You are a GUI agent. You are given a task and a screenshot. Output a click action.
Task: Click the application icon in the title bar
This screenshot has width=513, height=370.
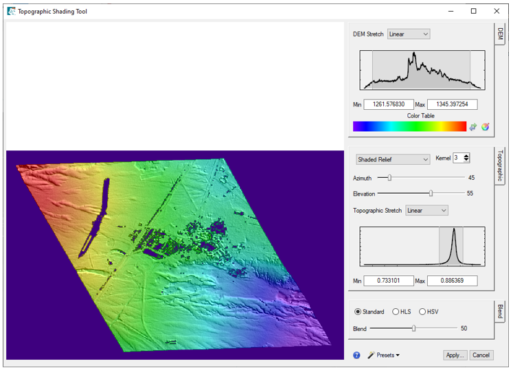click(11, 11)
